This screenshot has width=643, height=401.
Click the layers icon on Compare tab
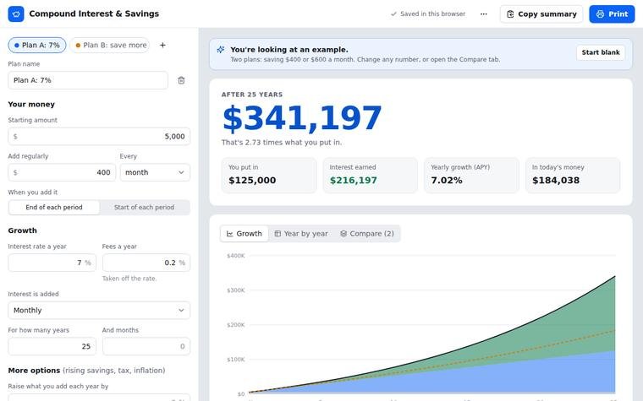pos(343,234)
